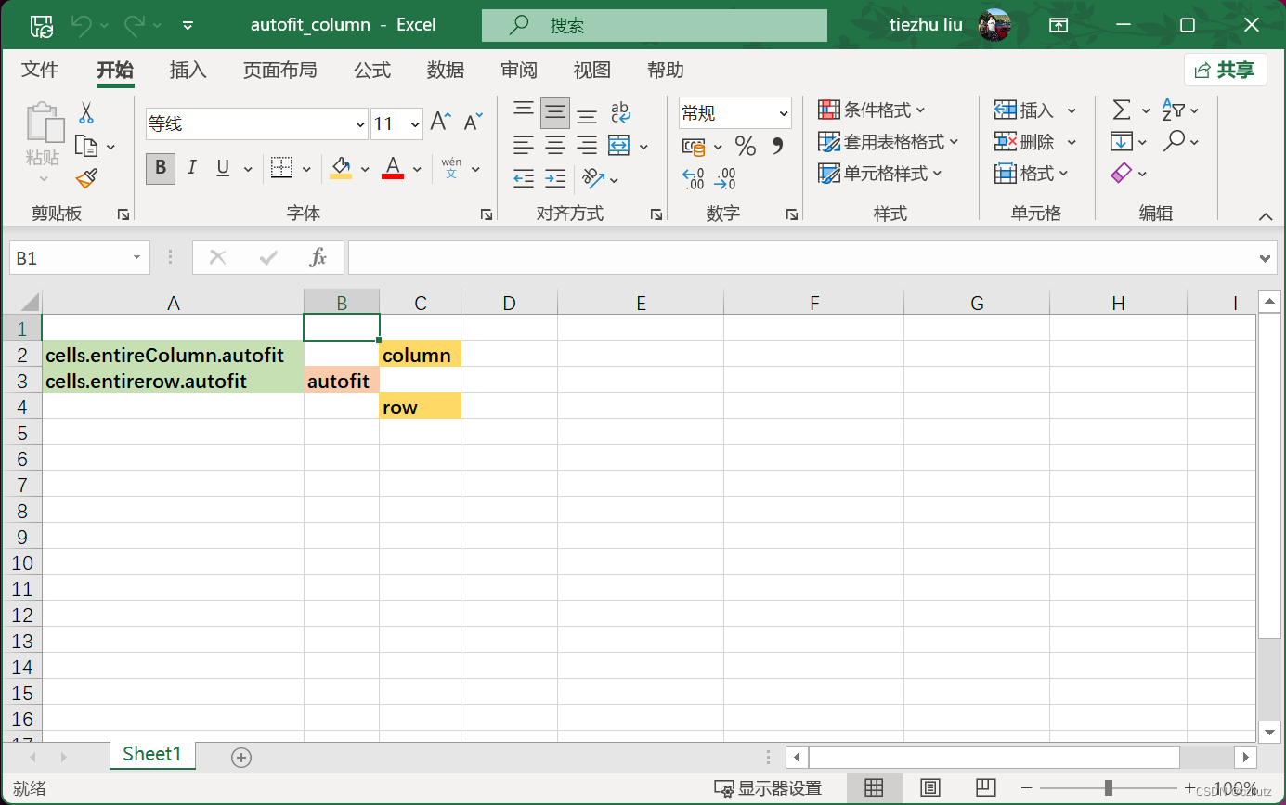Decrease indent in alignment group
Viewport: 1286px width, 805px height.
[x=524, y=177]
